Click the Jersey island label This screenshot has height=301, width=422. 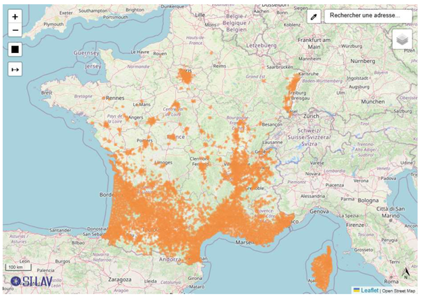click(x=93, y=66)
